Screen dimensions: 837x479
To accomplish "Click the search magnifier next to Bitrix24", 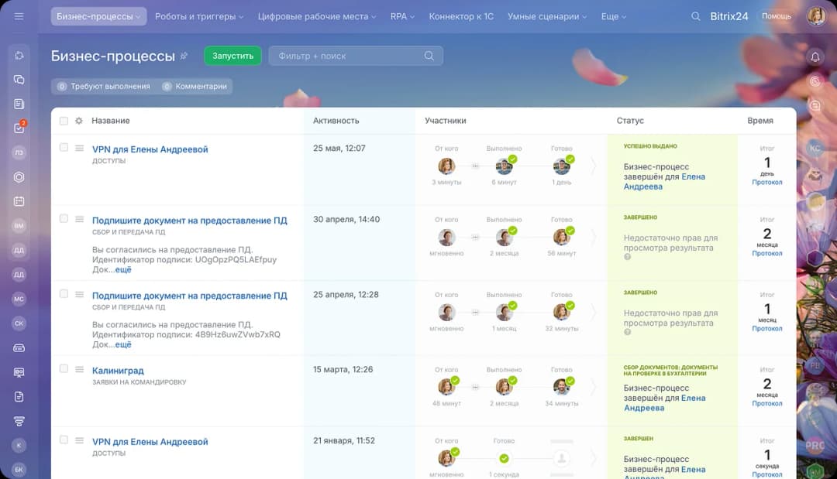I will tap(695, 16).
